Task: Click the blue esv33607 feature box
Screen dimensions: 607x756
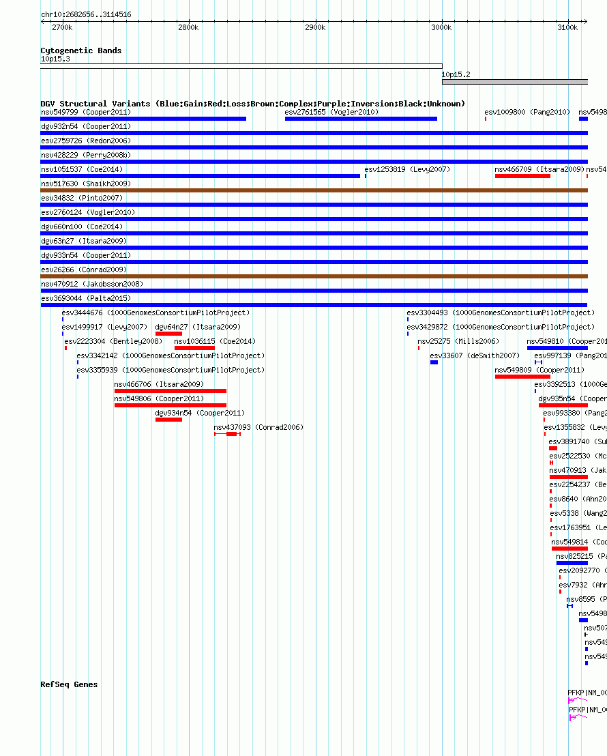Action: [434, 362]
